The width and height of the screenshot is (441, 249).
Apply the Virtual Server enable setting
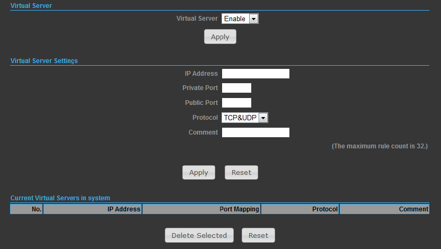pos(220,37)
